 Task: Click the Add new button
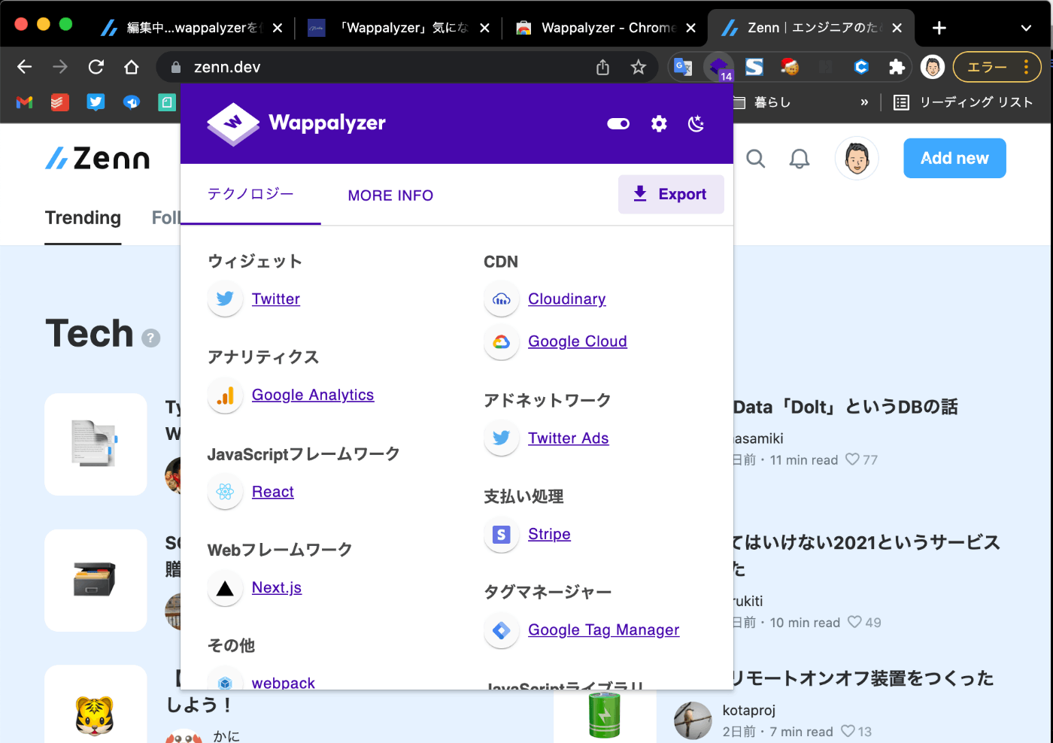(x=954, y=158)
